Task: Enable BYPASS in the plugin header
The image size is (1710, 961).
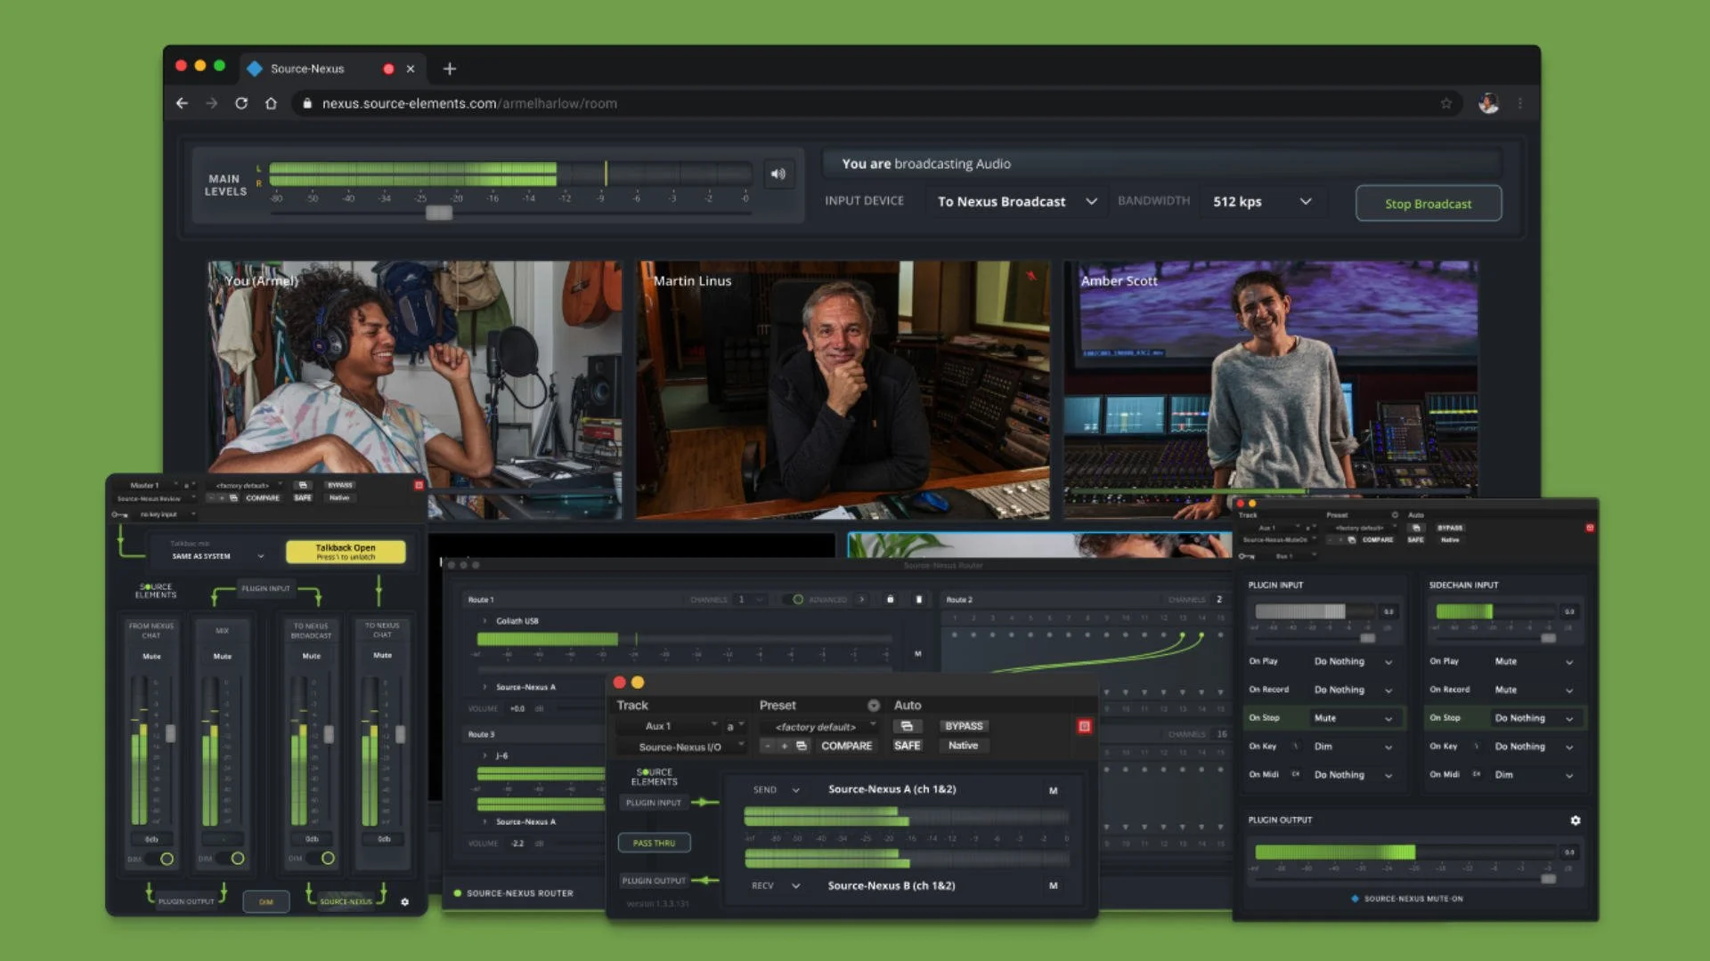Action: [964, 726]
